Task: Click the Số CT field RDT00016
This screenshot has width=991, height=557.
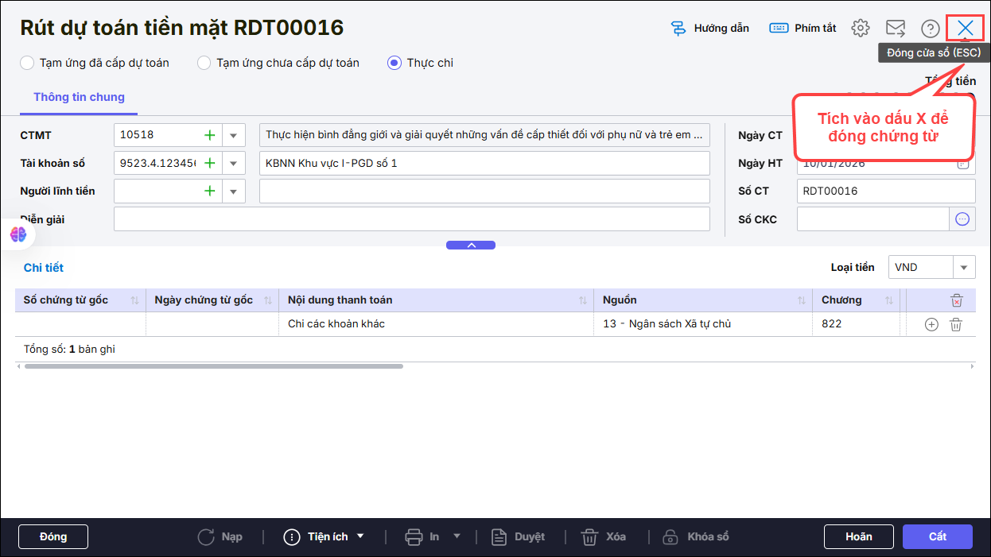Action: click(x=886, y=191)
